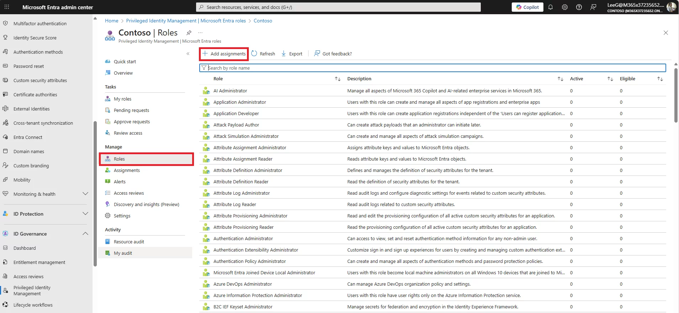Open Privileged Identity Management in the sidebar
Image resolution: width=679 pixels, height=313 pixels.
coord(32,291)
